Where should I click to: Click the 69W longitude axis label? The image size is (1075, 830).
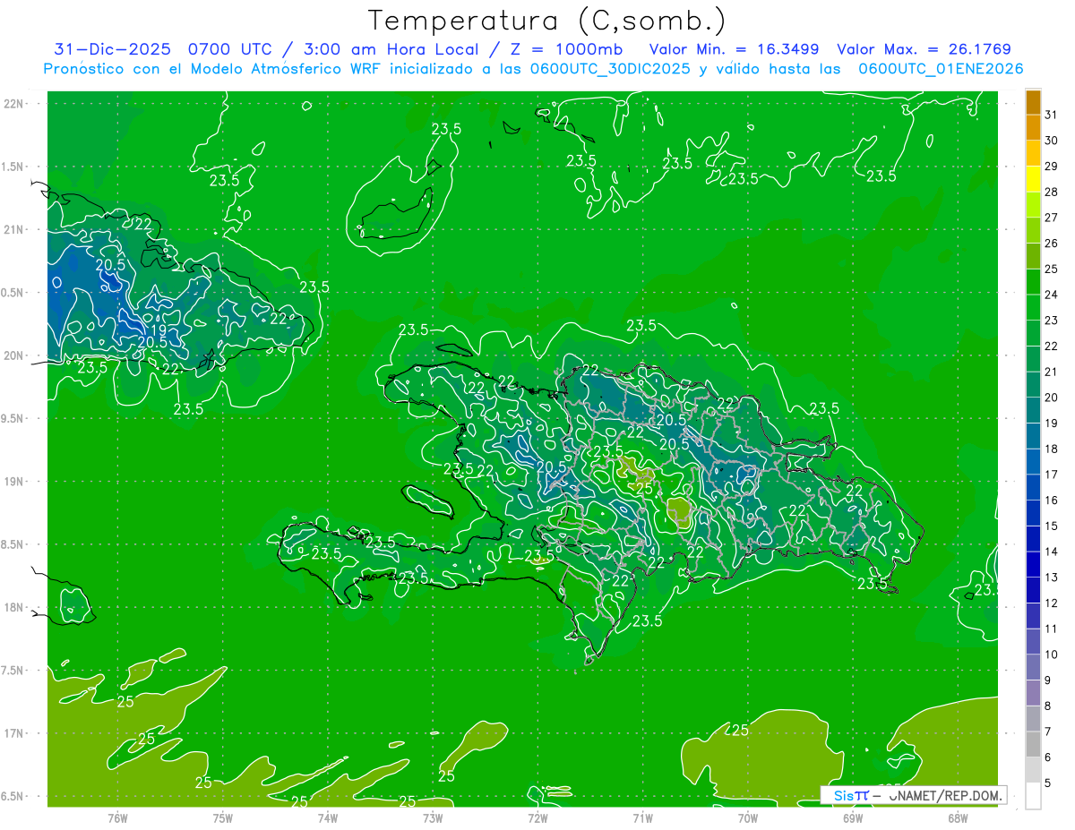[853, 817]
